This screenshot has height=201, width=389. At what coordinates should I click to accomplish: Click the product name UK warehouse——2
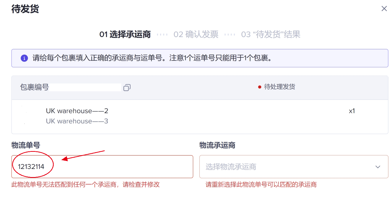coord(77,111)
